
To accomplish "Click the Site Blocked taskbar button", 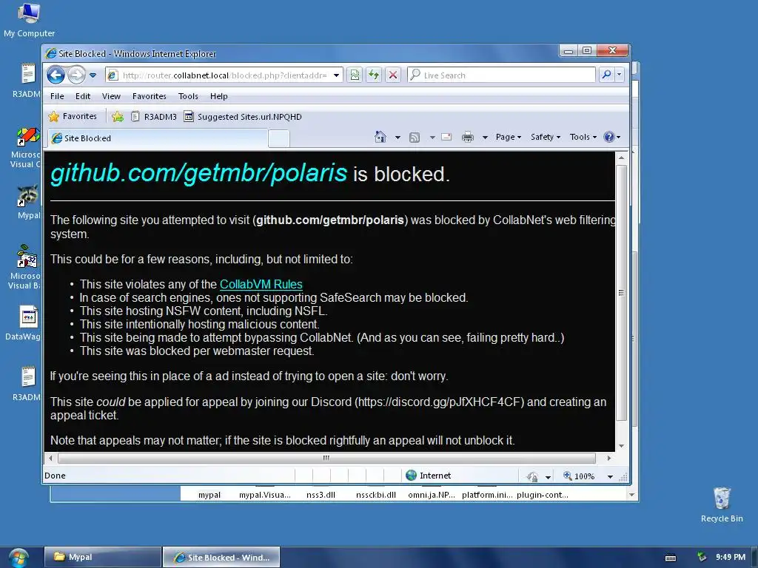I will pyautogui.click(x=221, y=557).
